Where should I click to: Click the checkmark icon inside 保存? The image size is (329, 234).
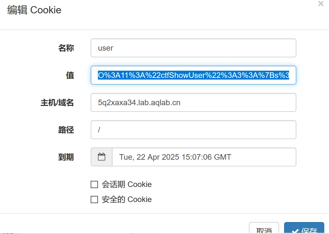click(x=295, y=231)
